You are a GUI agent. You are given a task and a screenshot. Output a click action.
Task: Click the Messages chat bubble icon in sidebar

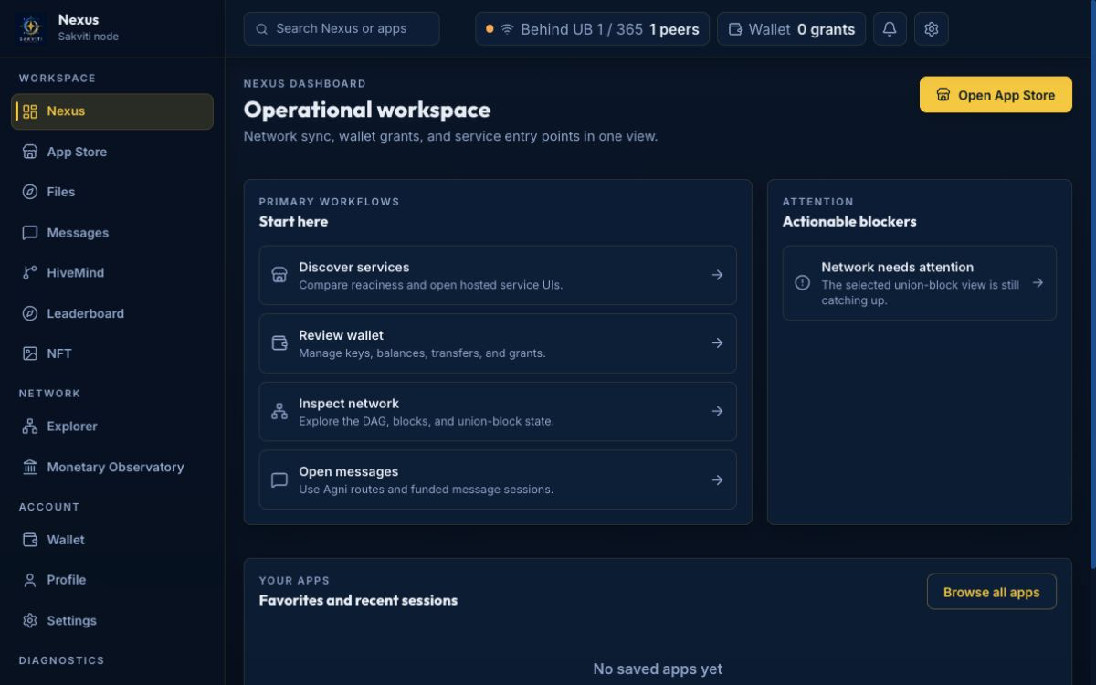point(30,233)
